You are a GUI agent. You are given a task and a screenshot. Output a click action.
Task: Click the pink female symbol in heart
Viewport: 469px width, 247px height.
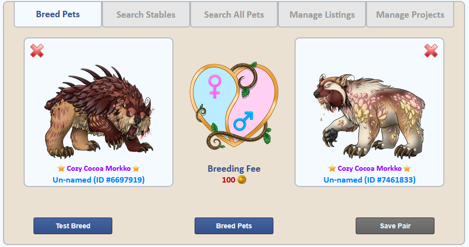pyautogui.click(x=215, y=86)
